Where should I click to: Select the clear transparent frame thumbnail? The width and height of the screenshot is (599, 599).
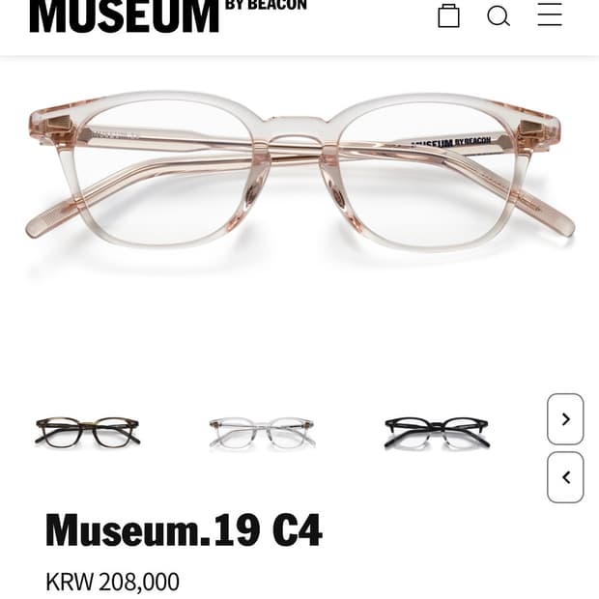pyautogui.click(x=262, y=433)
